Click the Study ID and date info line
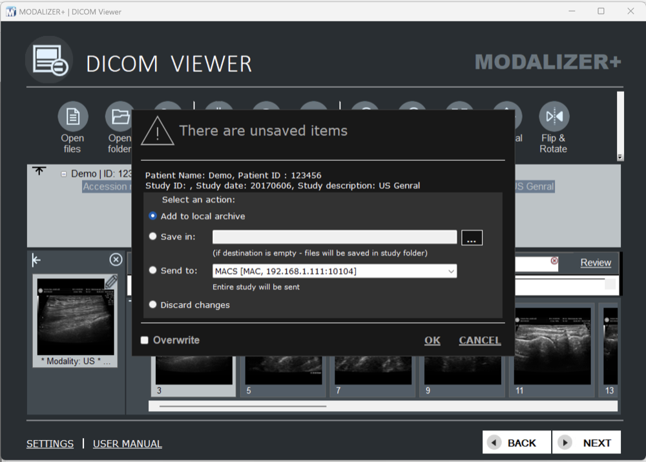646x462 pixels. click(x=283, y=186)
